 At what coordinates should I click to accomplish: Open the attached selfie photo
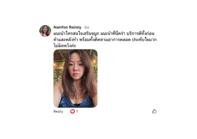pos(75,78)
